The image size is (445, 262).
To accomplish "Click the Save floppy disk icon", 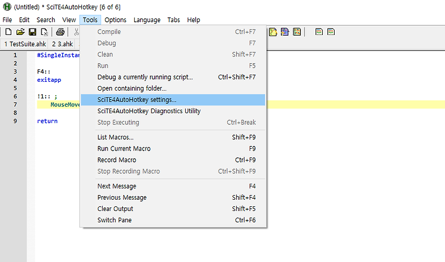I will click(x=33, y=32).
